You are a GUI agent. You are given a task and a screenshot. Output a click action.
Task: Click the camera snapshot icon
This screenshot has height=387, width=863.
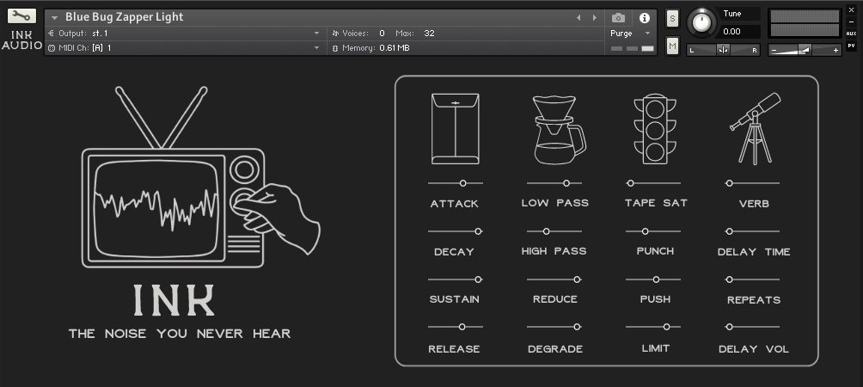click(x=618, y=17)
